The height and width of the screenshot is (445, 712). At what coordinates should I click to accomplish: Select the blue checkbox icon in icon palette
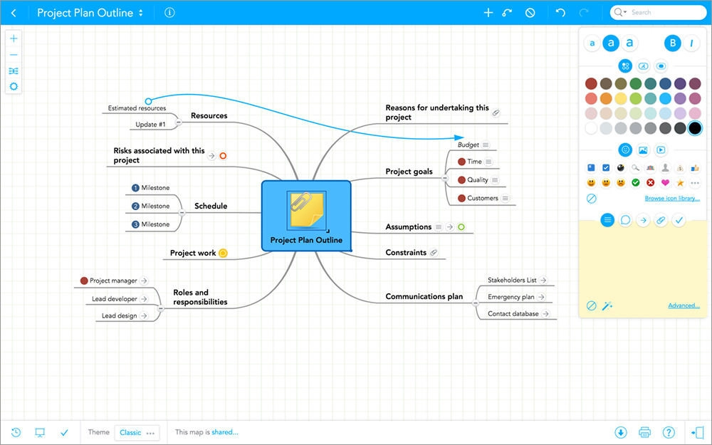pos(606,167)
